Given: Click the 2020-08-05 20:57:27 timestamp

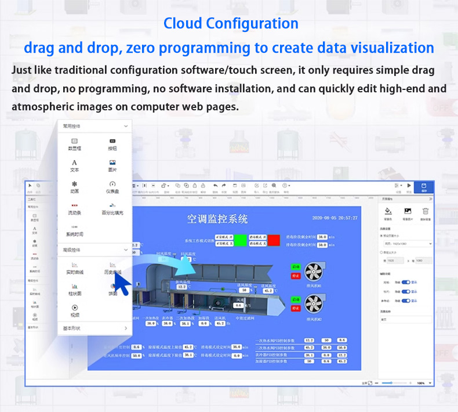Looking at the screenshot, I should (335, 218).
